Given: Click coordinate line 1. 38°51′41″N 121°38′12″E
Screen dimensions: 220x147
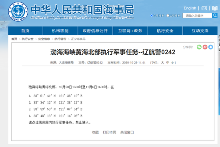Looking at the screenshot, I should [56, 96].
